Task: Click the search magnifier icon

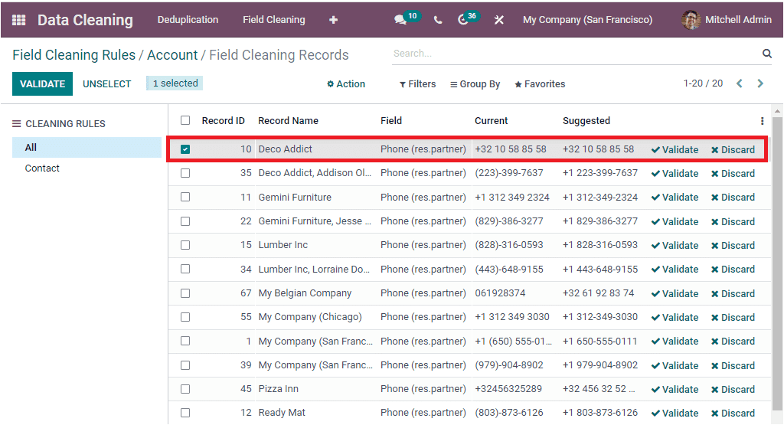Action: coord(766,54)
